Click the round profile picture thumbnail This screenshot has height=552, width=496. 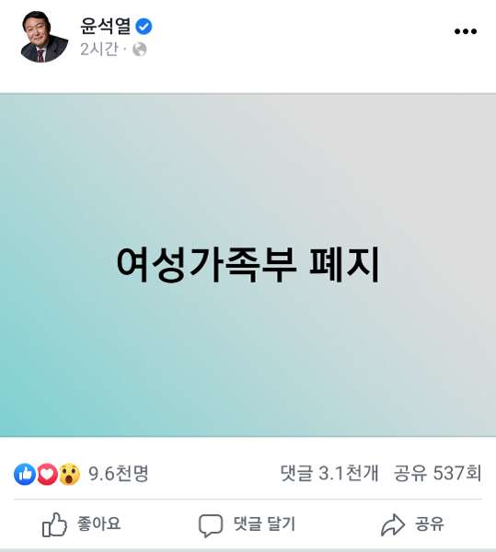coord(44,37)
